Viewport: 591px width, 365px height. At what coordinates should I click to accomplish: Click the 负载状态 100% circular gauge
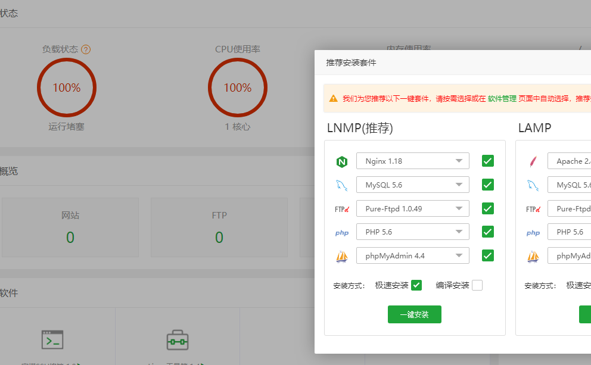click(x=67, y=88)
